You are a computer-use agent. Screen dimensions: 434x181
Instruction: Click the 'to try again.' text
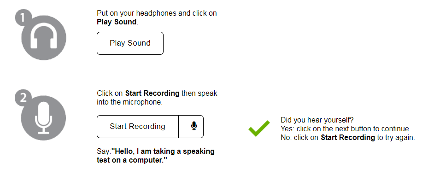(396, 138)
